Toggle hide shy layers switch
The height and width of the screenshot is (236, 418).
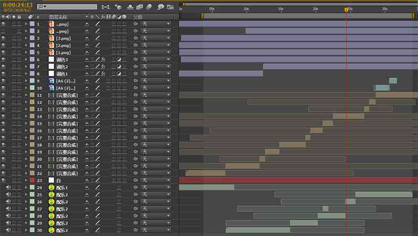pyautogui.click(x=130, y=7)
